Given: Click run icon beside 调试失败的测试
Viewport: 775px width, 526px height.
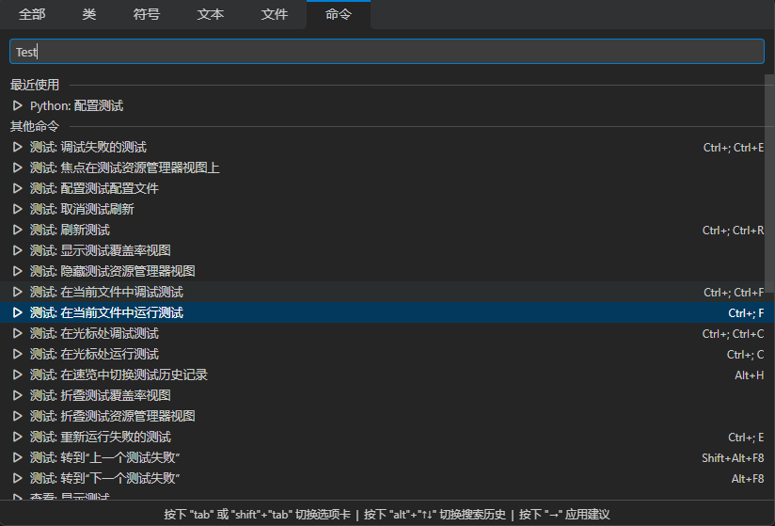Looking at the screenshot, I should click(x=17, y=147).
